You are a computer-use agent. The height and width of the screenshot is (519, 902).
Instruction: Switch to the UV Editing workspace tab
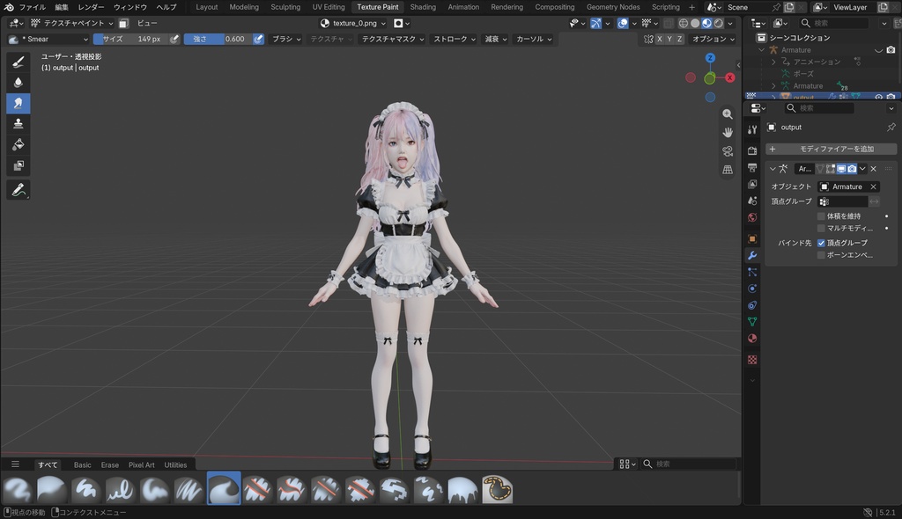329,7
